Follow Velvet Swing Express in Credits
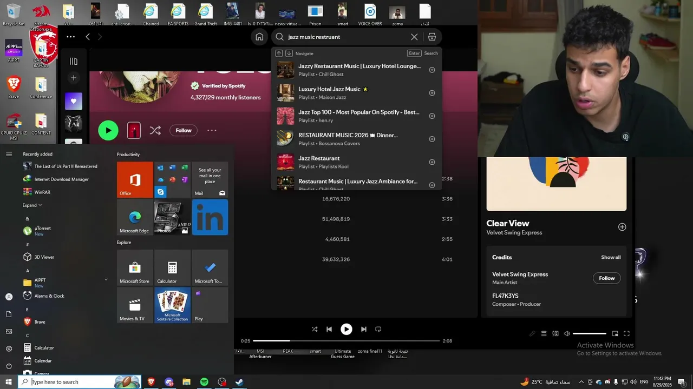Viewport: 693px width, 389px height. coord(607,278)
